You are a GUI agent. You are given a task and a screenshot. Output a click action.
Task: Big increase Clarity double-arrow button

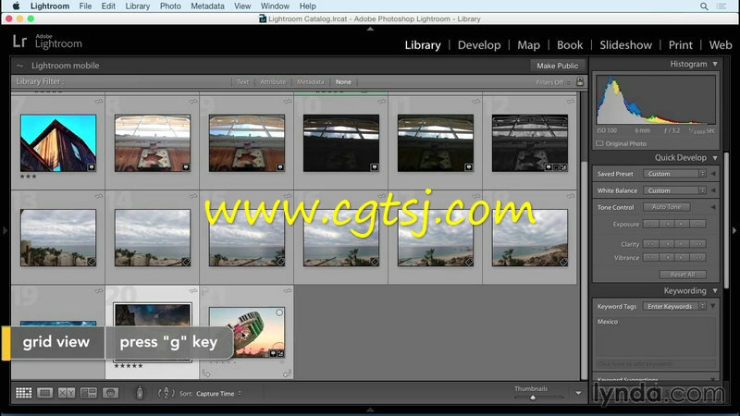698,244
